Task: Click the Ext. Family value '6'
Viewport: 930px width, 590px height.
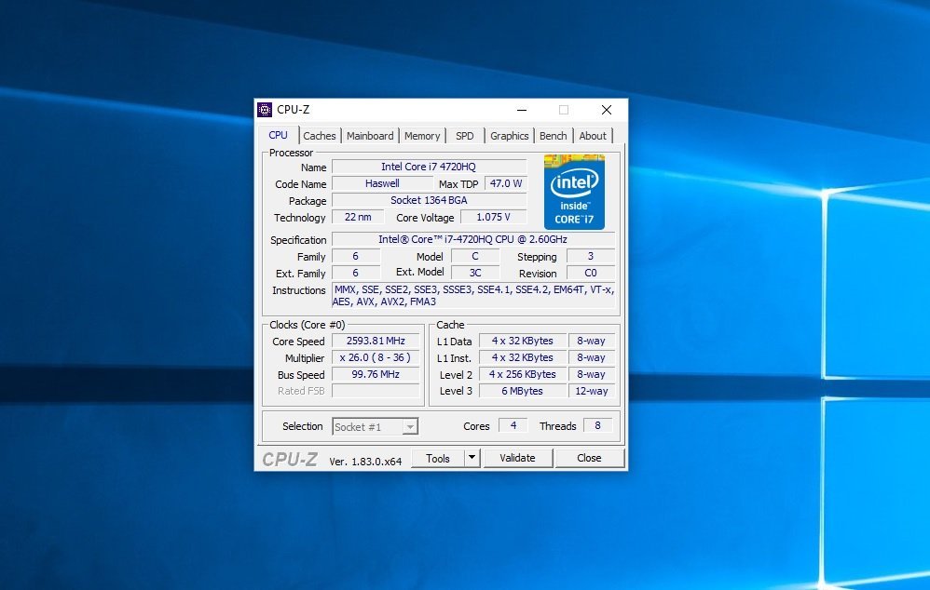Action: 356,273
